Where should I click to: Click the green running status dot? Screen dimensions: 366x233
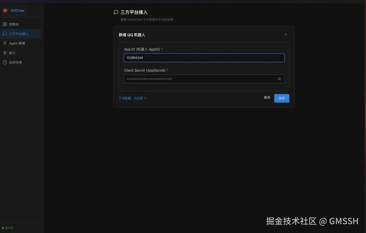coord(3,228)
